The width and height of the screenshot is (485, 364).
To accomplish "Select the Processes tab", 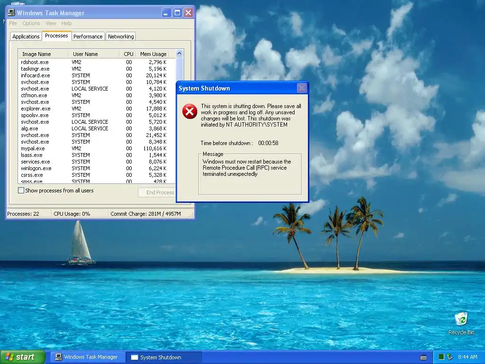I will tap(57, 36).
